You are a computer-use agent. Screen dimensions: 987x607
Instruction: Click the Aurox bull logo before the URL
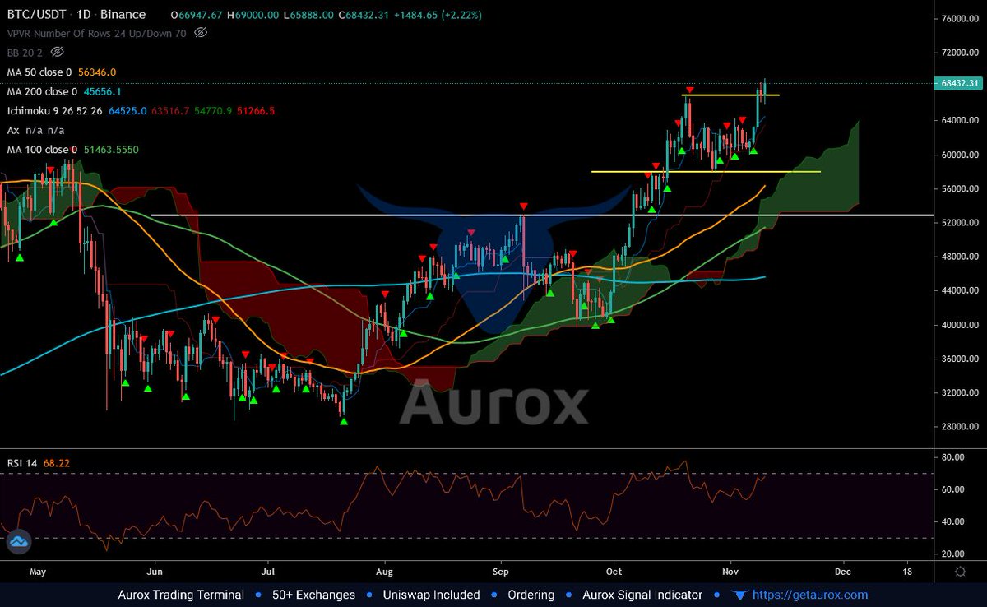tap(740, 595)
